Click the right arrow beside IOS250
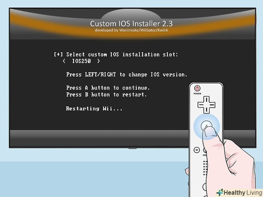The image size is (263, 197). pyautogui.click(x=99, y=61)
